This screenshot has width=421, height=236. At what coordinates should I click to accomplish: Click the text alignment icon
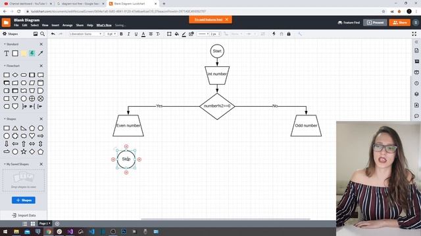coord(151,34)
